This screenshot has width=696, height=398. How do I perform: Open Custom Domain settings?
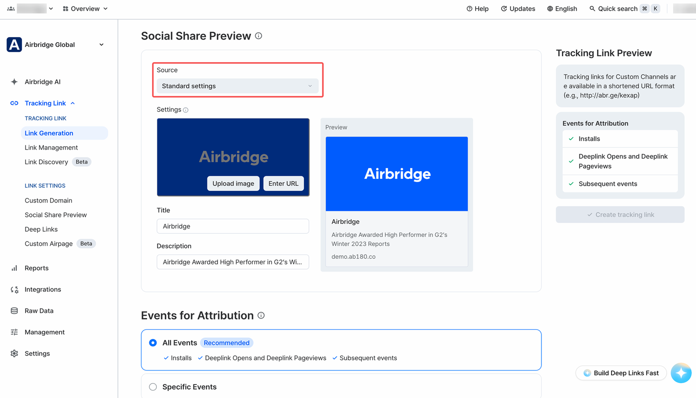point(48,201)
